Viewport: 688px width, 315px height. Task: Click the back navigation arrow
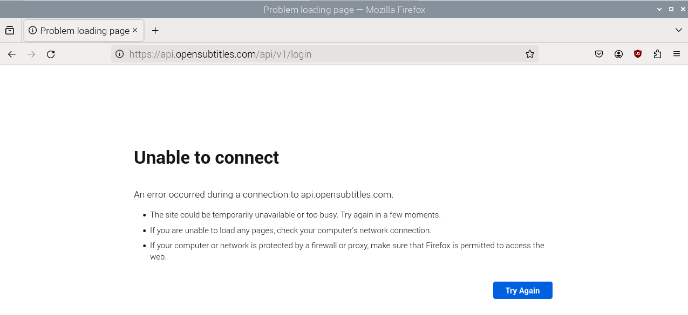coord(12,54)
